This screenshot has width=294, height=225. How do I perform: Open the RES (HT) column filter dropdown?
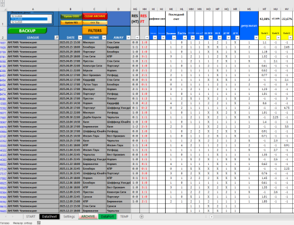(137, 38)
